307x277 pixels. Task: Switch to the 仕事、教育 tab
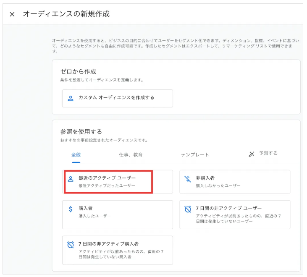pyautogui.click(x=131, y=154)
